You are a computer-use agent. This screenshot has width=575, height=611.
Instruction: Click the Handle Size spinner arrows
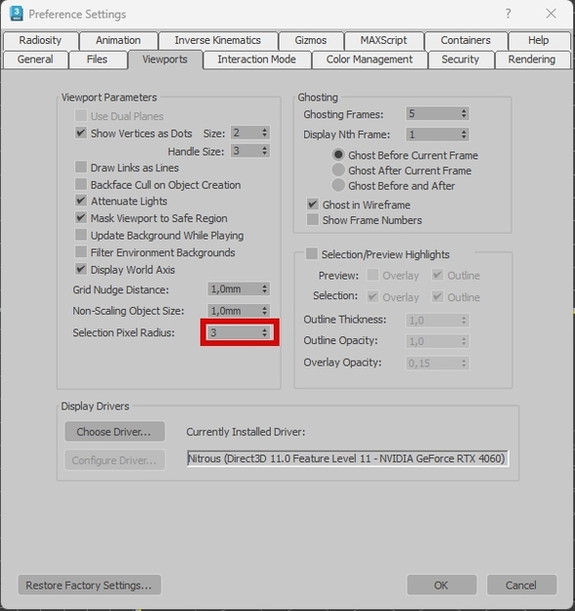pos(264,150)
